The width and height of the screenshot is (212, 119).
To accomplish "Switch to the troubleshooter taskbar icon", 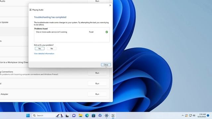I will (113, 115).
